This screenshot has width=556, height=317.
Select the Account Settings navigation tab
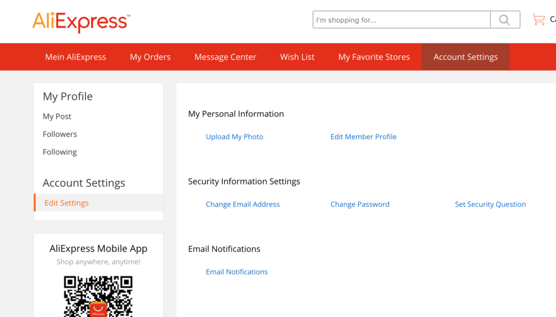point(465,57)
